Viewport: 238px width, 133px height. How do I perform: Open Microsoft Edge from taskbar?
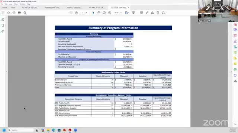[54, 130]
